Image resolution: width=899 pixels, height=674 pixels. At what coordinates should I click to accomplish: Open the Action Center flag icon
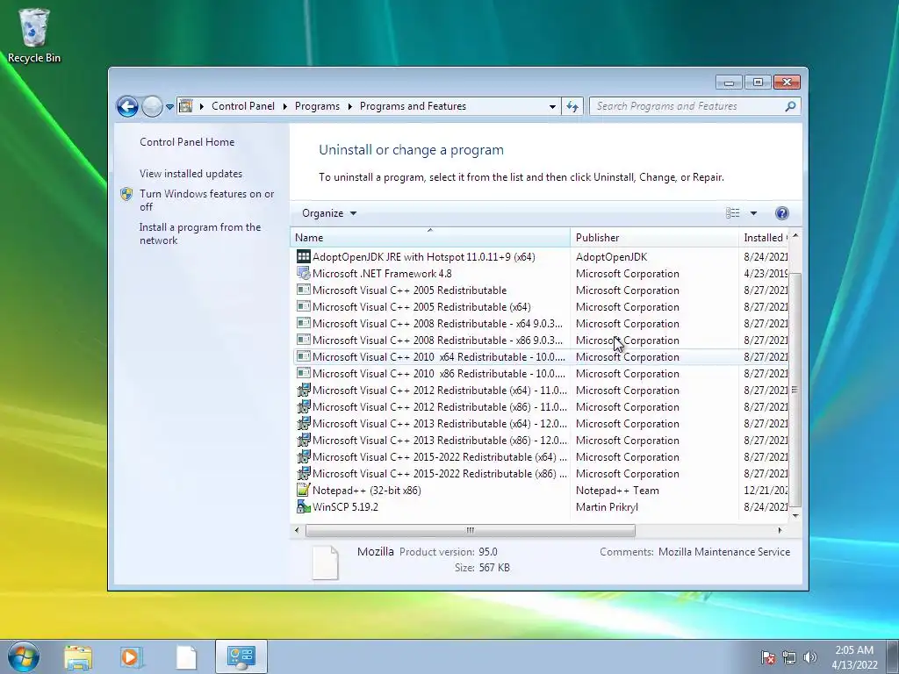[x=768, y=657]
